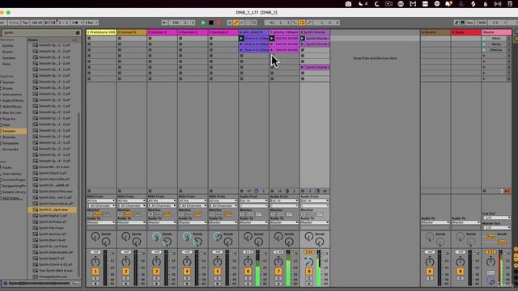Select Sounds in browser categories
The height and width of the screenshot is (291, 518).
click(x=8, y=82)
